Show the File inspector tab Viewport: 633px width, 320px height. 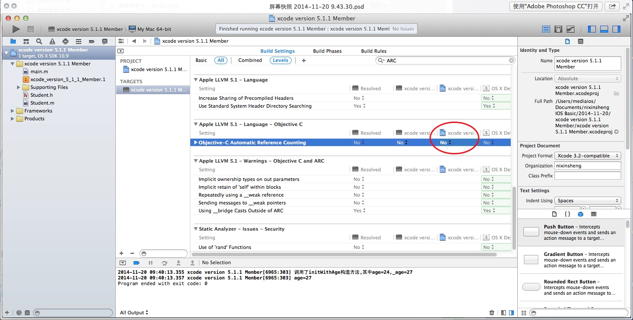click(568, 41)
